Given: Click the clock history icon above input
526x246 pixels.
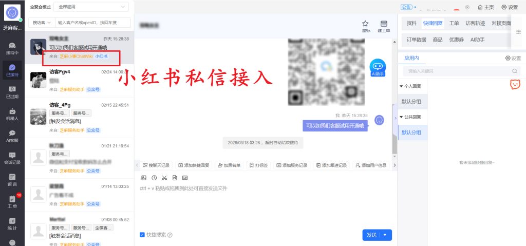Looking at the screenshot, I should 154,178.
